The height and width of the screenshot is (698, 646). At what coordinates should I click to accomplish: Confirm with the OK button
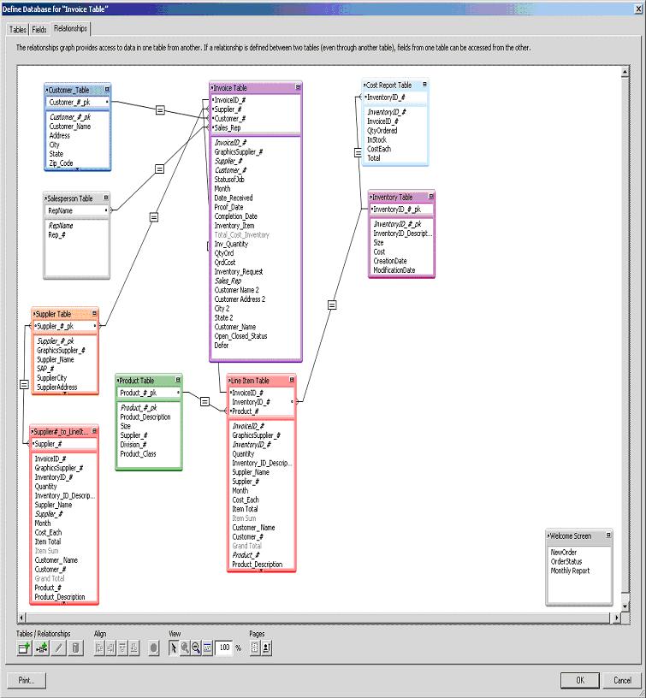[x=579, y=680]
